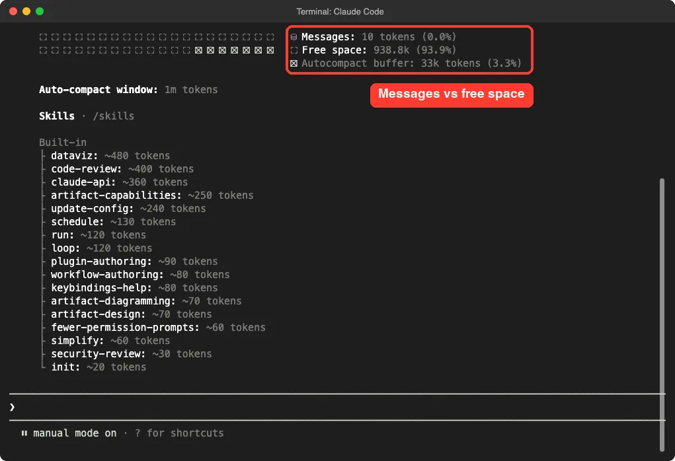Viewport: 675px width, 461px height.
Task: Select the 'workflow-authoring: ~80 tokens' row
Action: 140,275
